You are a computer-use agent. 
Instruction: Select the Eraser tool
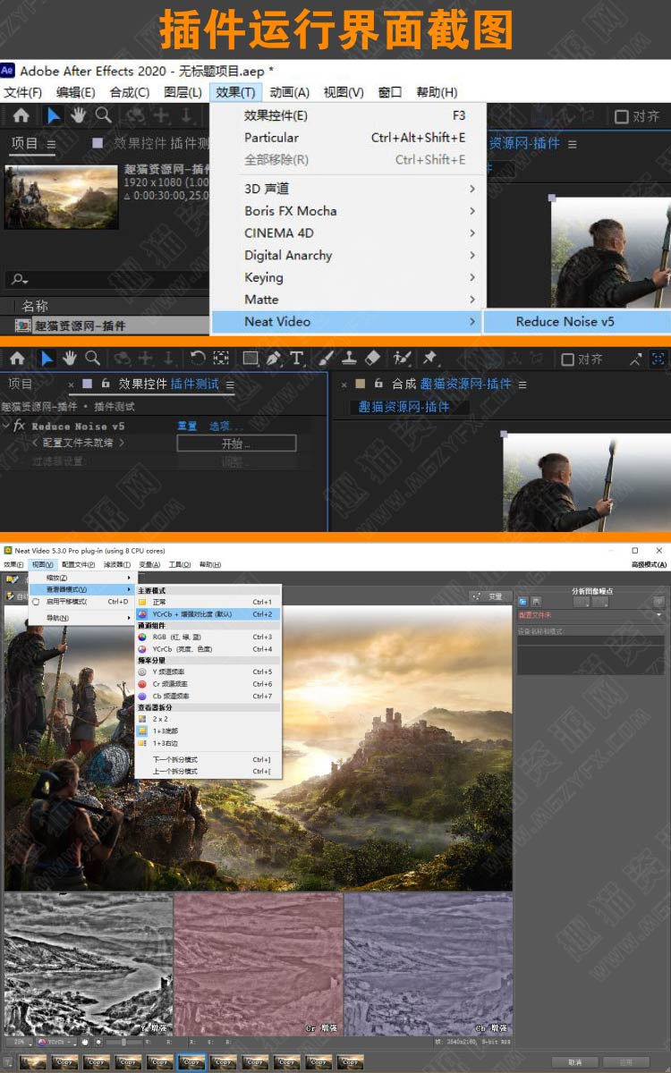pos(373,359)
